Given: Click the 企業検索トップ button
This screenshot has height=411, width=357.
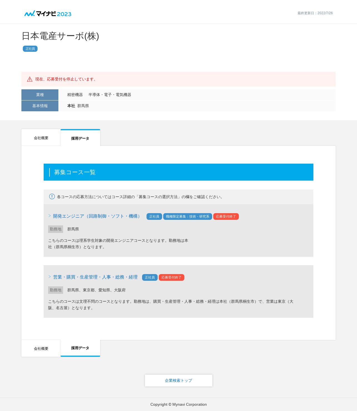Looking at the screenshot, I should click(178, 380).
